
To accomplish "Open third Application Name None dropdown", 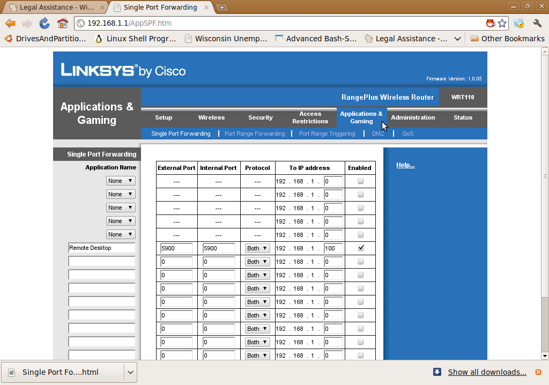I will click(121, 208).
